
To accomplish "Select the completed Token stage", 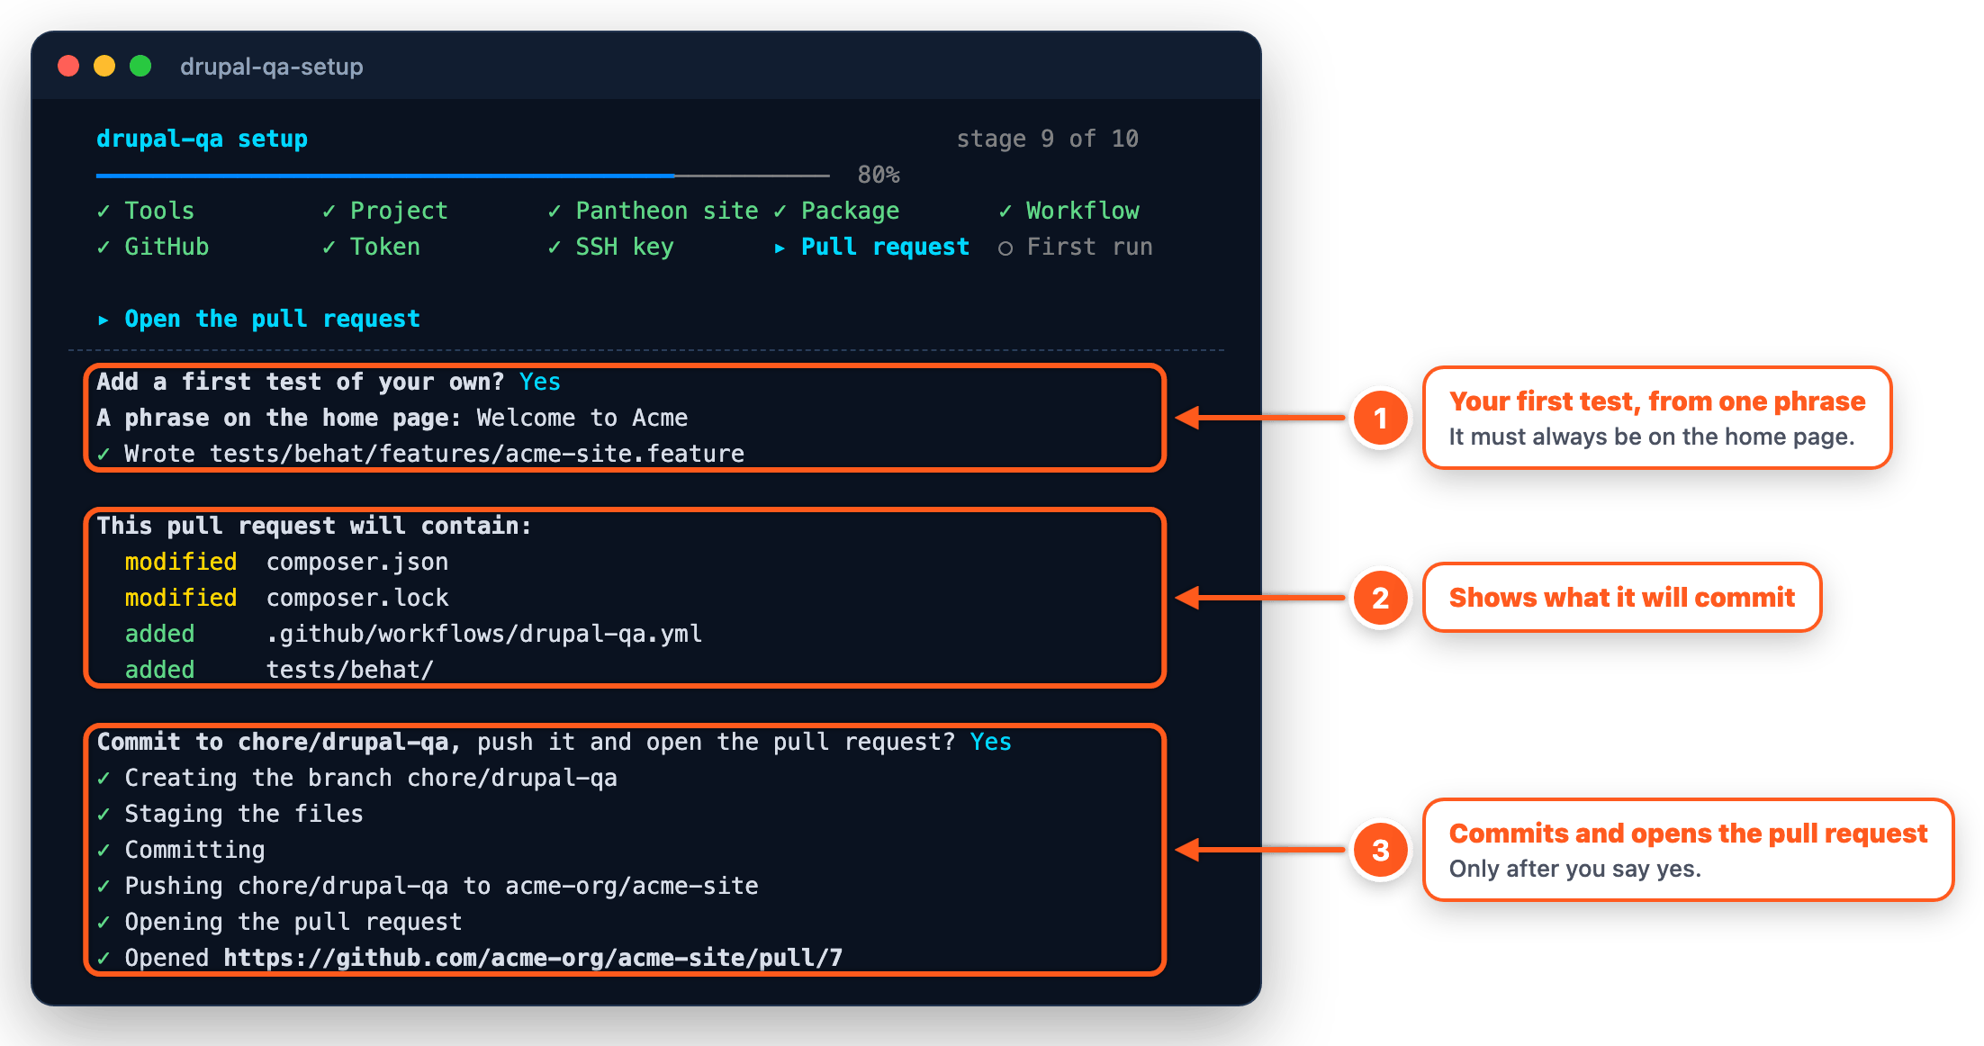I will pos(371,247).
